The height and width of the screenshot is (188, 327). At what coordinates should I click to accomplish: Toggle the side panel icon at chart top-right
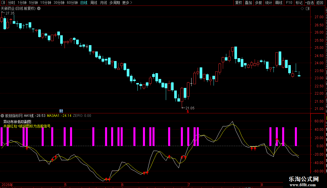(308, 9)
